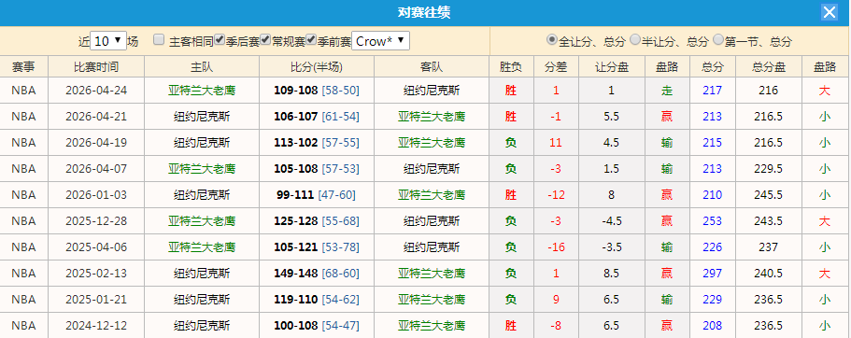Click the 113-102 score on 2026-04-19
Viewport: 851px width, 338px height.
click(296, 143)
